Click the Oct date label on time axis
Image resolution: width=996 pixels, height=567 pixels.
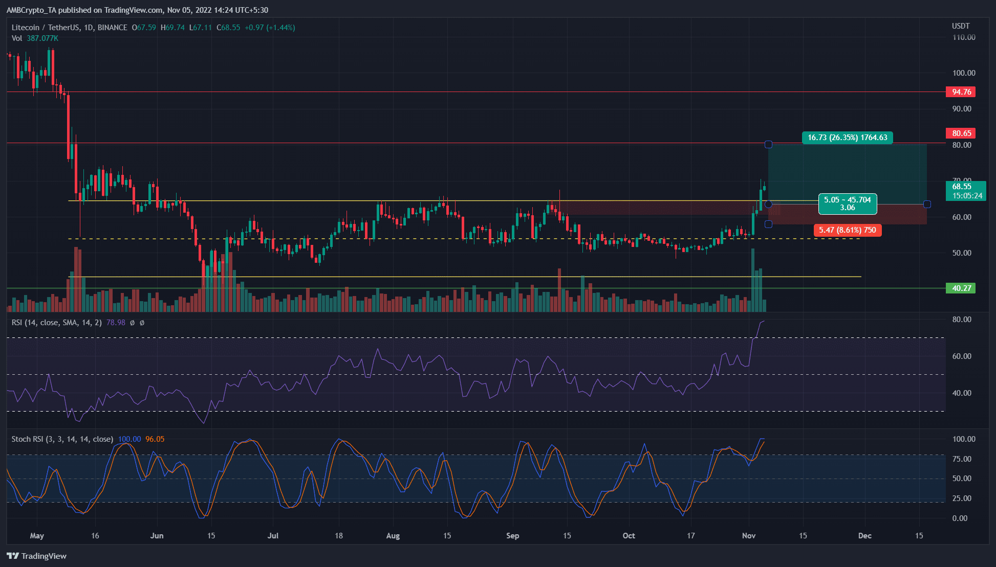click(x=629, y=536)
